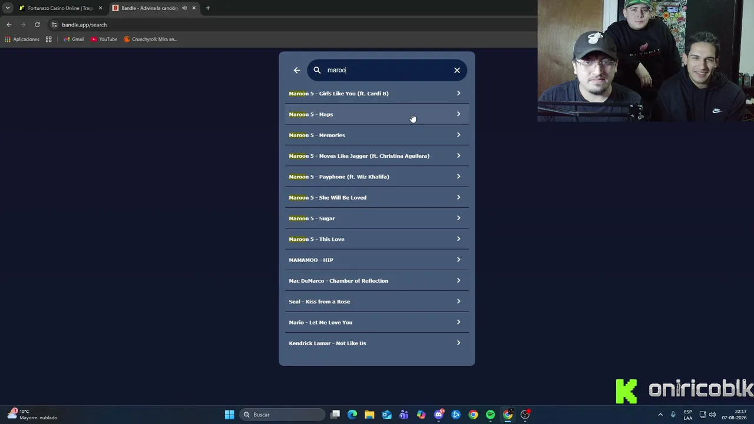Click chevron on the Payphone row
Image resolution: width=754 pixels, height=424 pixels.
[458, 177]
